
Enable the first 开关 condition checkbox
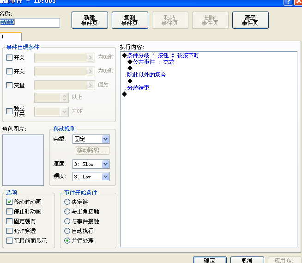(x=9, y=57)
